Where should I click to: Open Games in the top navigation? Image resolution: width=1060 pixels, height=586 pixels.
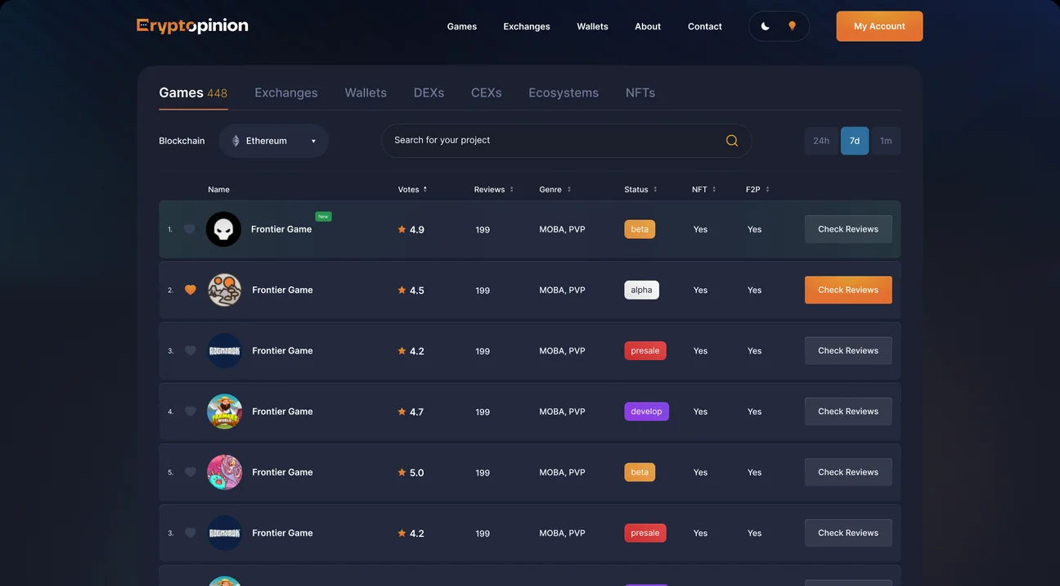[x=462, y=26]
